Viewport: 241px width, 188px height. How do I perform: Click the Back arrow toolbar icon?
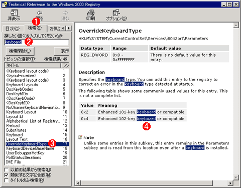pyautogui.click(x=40, y=15)
